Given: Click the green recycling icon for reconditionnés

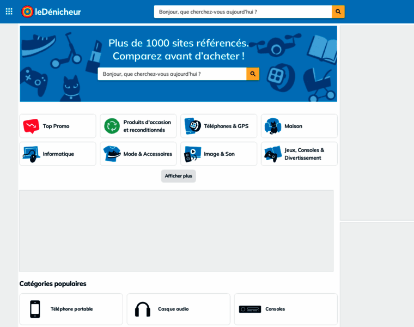Looking at the screenshot, I should coord(112,126).
